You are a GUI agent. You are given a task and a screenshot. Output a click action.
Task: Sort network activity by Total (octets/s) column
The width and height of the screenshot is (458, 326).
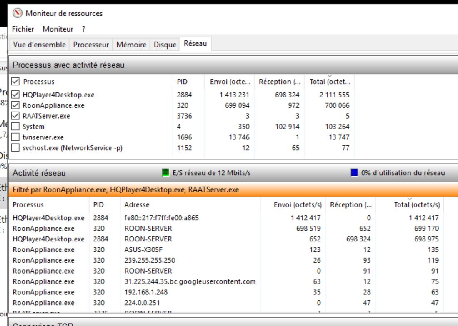(409, 205)
